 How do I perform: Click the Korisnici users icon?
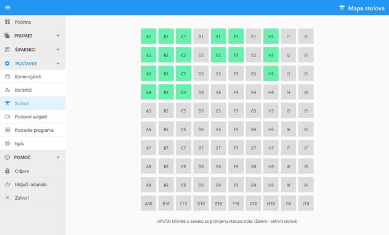(7, 90)
